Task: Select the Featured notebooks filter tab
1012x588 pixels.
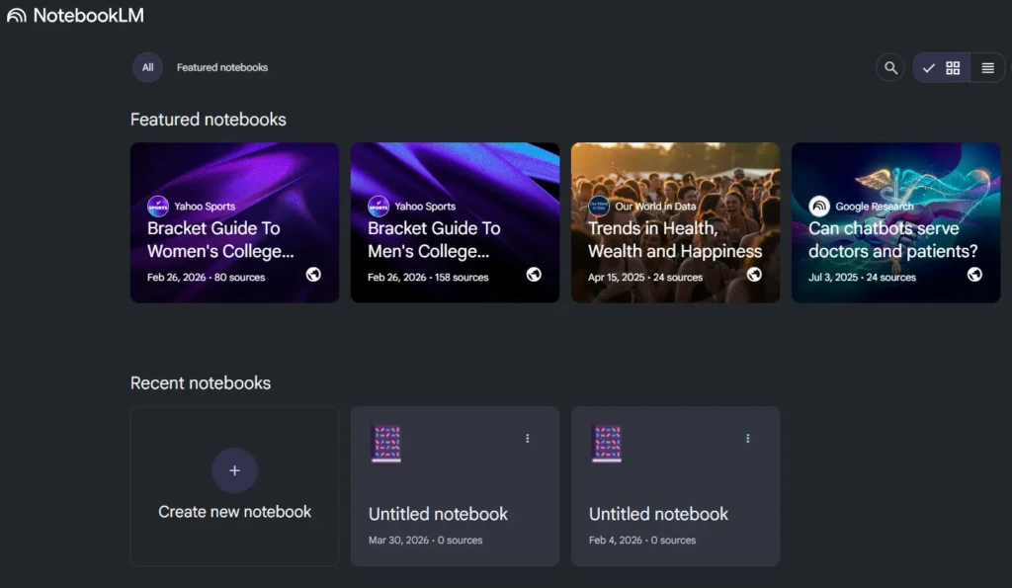Action: click(222, 67)
